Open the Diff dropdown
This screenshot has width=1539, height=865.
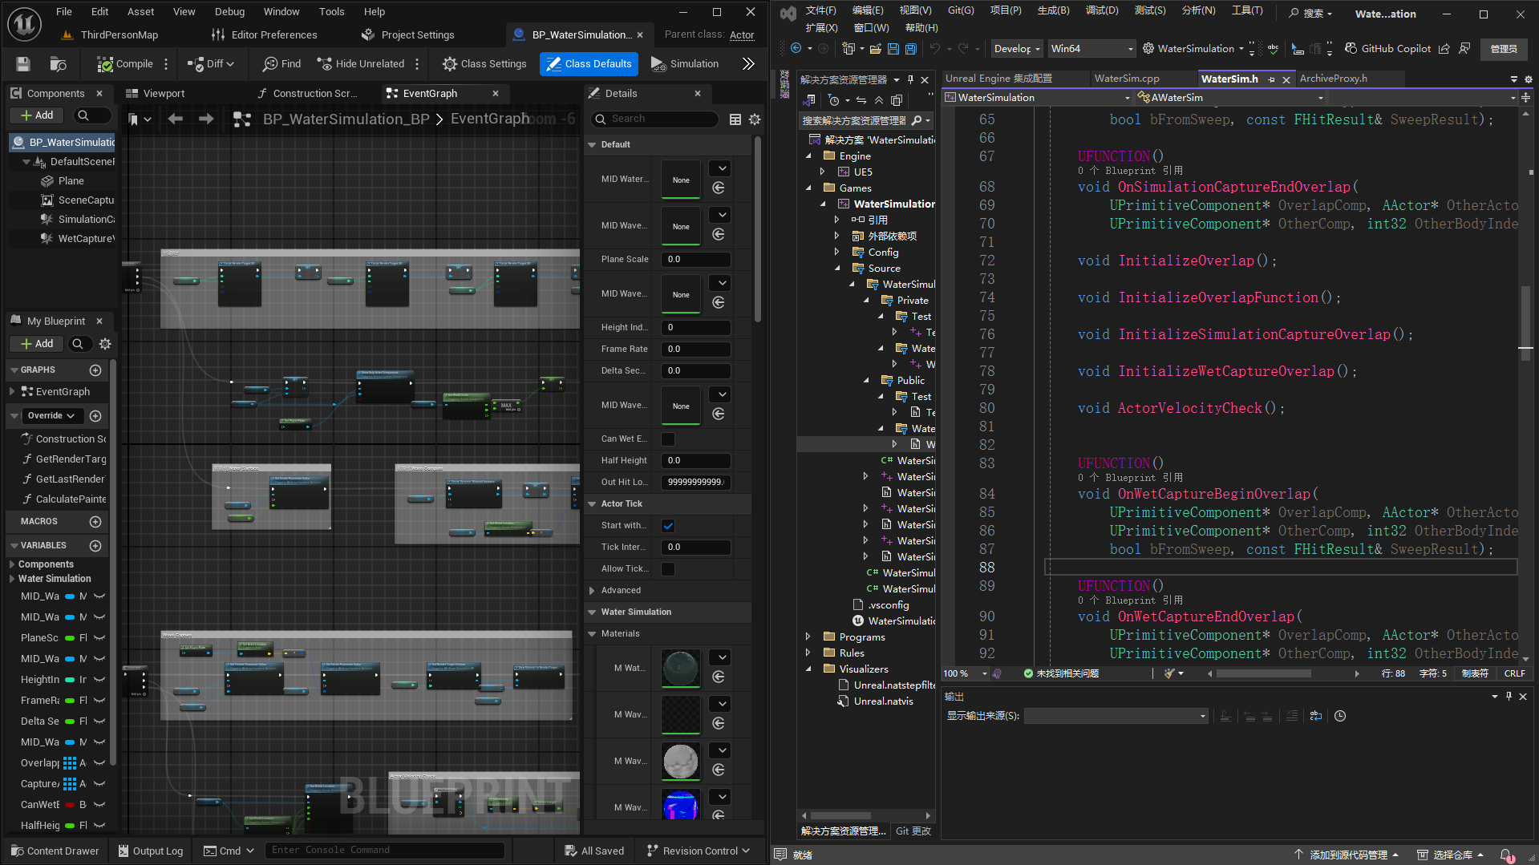pos(210,64)
